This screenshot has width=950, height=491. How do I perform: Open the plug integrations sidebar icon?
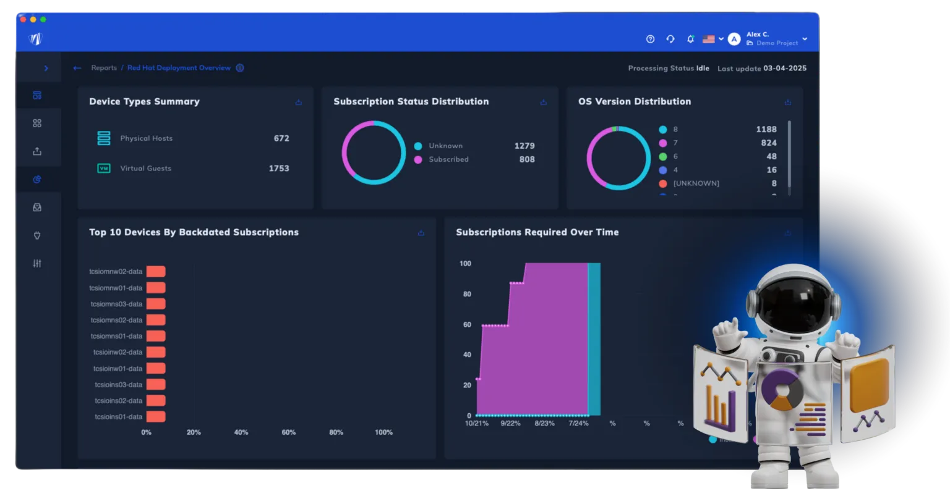(x=37, y=235)
